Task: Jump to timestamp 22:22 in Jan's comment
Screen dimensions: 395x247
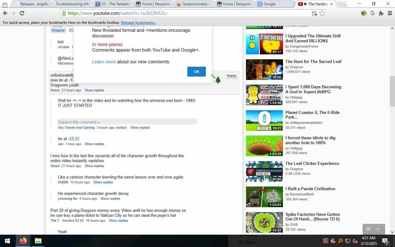Action: tap(74, 139)
